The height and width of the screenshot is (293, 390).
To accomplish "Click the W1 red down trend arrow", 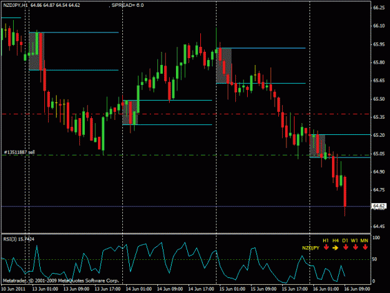I will click(355, 247).
